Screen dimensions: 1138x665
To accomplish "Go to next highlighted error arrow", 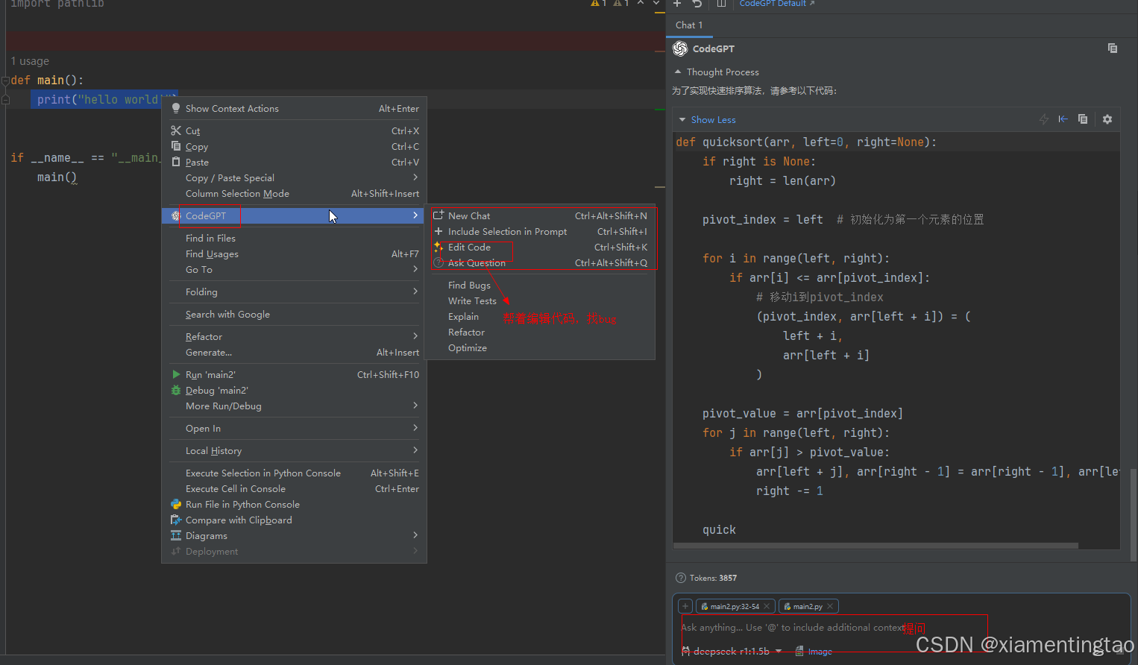I will pos(656,3).
